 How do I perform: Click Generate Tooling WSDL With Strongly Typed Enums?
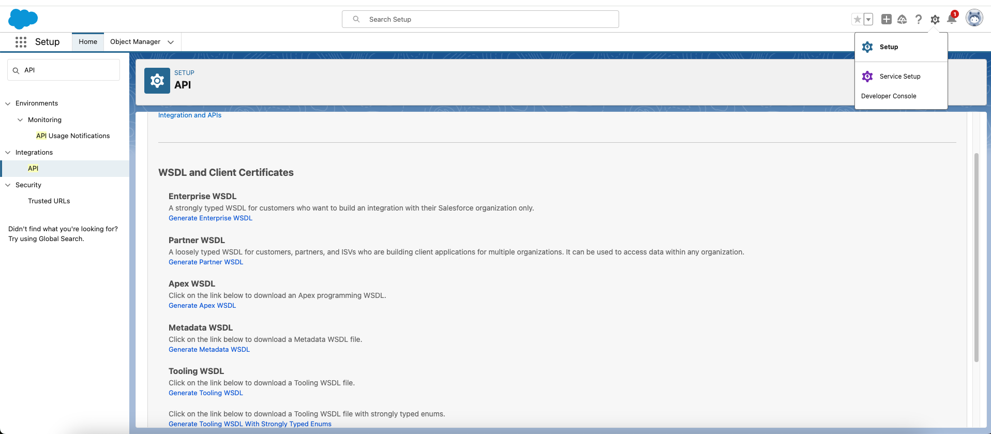(250, 424)
